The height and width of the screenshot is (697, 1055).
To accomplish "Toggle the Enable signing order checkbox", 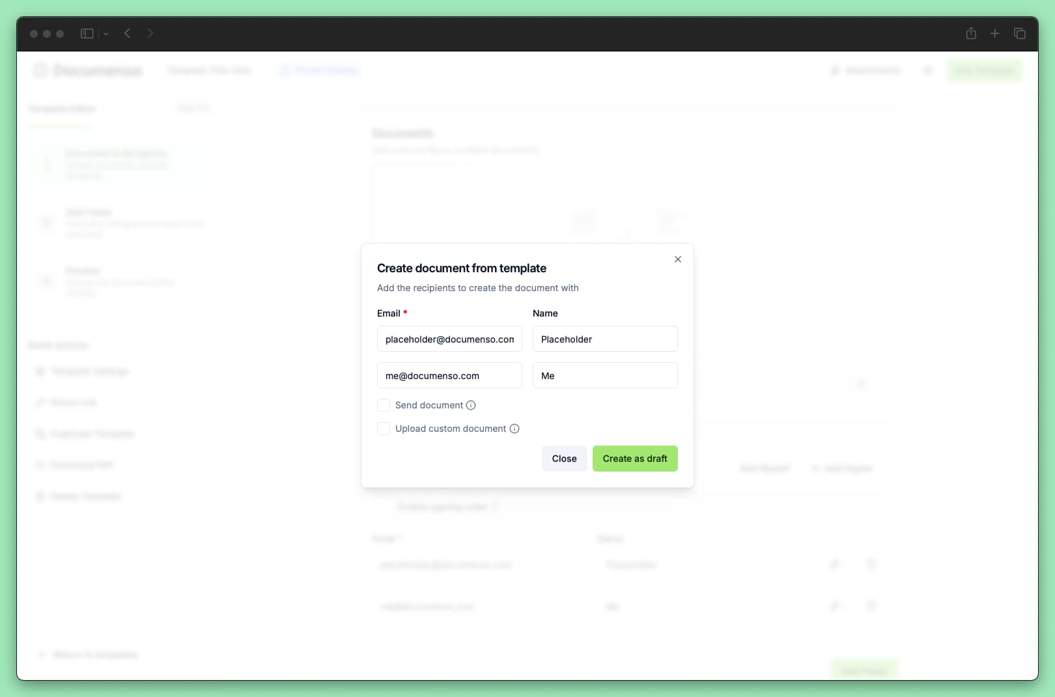I will pyautogui.click(x=385, y=507).
